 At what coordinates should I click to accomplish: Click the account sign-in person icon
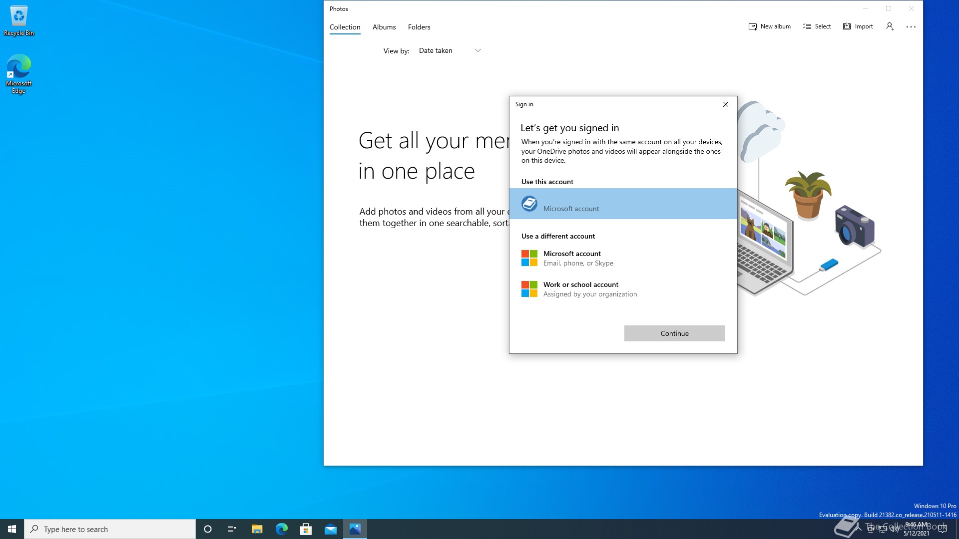tap(890, 26)
